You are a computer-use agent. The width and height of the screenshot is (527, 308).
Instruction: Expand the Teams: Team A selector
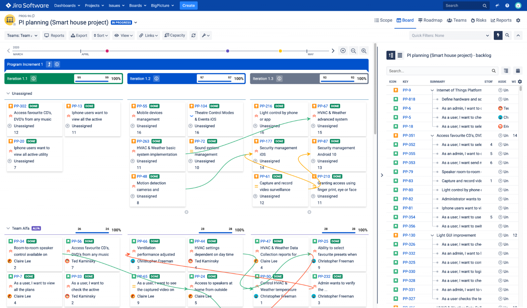coord(22,35)
